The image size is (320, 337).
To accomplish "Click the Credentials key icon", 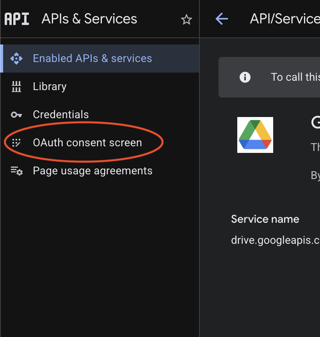I will click(16, 114).
